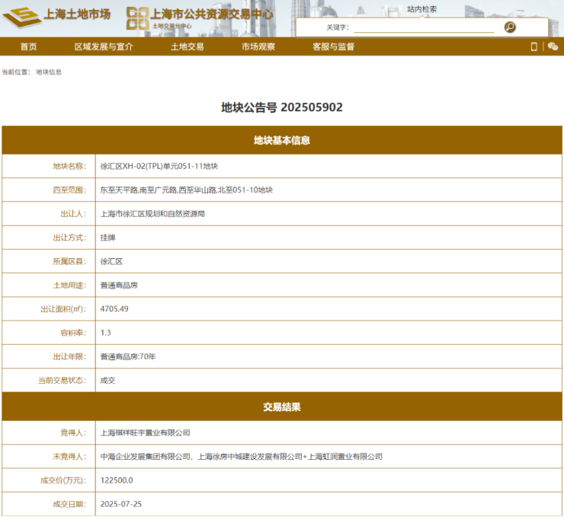This screenshot has width=564, height=517.
Task: Click the 上海土地市场 logo
Action: (x=58, y=17)
